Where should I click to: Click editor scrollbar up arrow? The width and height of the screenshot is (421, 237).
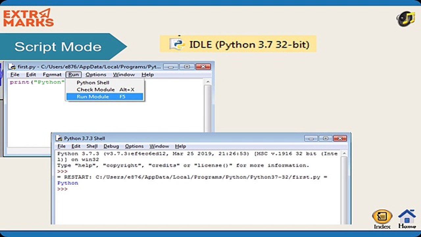pyautogui.click(x=208, y=82)
